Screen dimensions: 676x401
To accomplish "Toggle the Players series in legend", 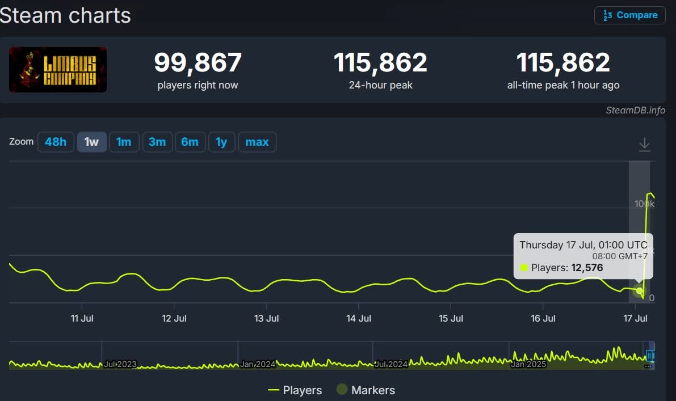I will (295, 390).
